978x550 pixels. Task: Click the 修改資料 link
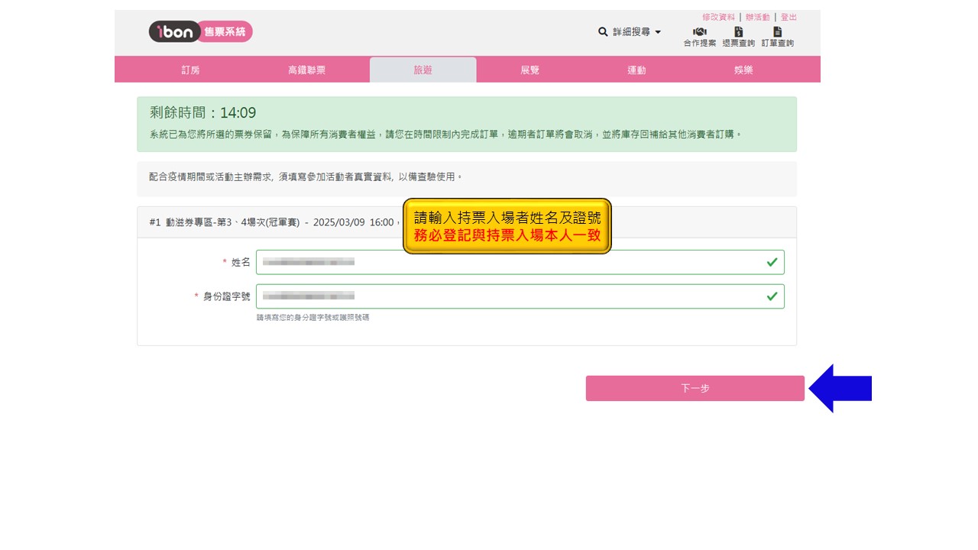[718, 17]
